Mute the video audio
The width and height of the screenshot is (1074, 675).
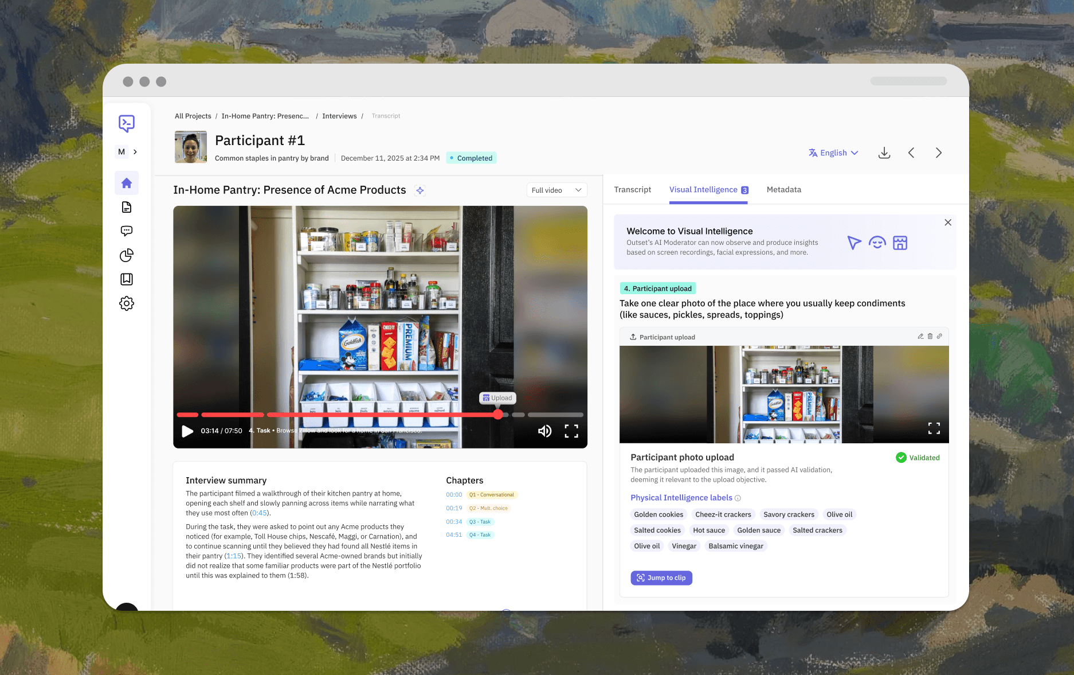click(x=544, y=431)
